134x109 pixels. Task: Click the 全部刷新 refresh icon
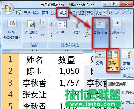pos(31,24)
